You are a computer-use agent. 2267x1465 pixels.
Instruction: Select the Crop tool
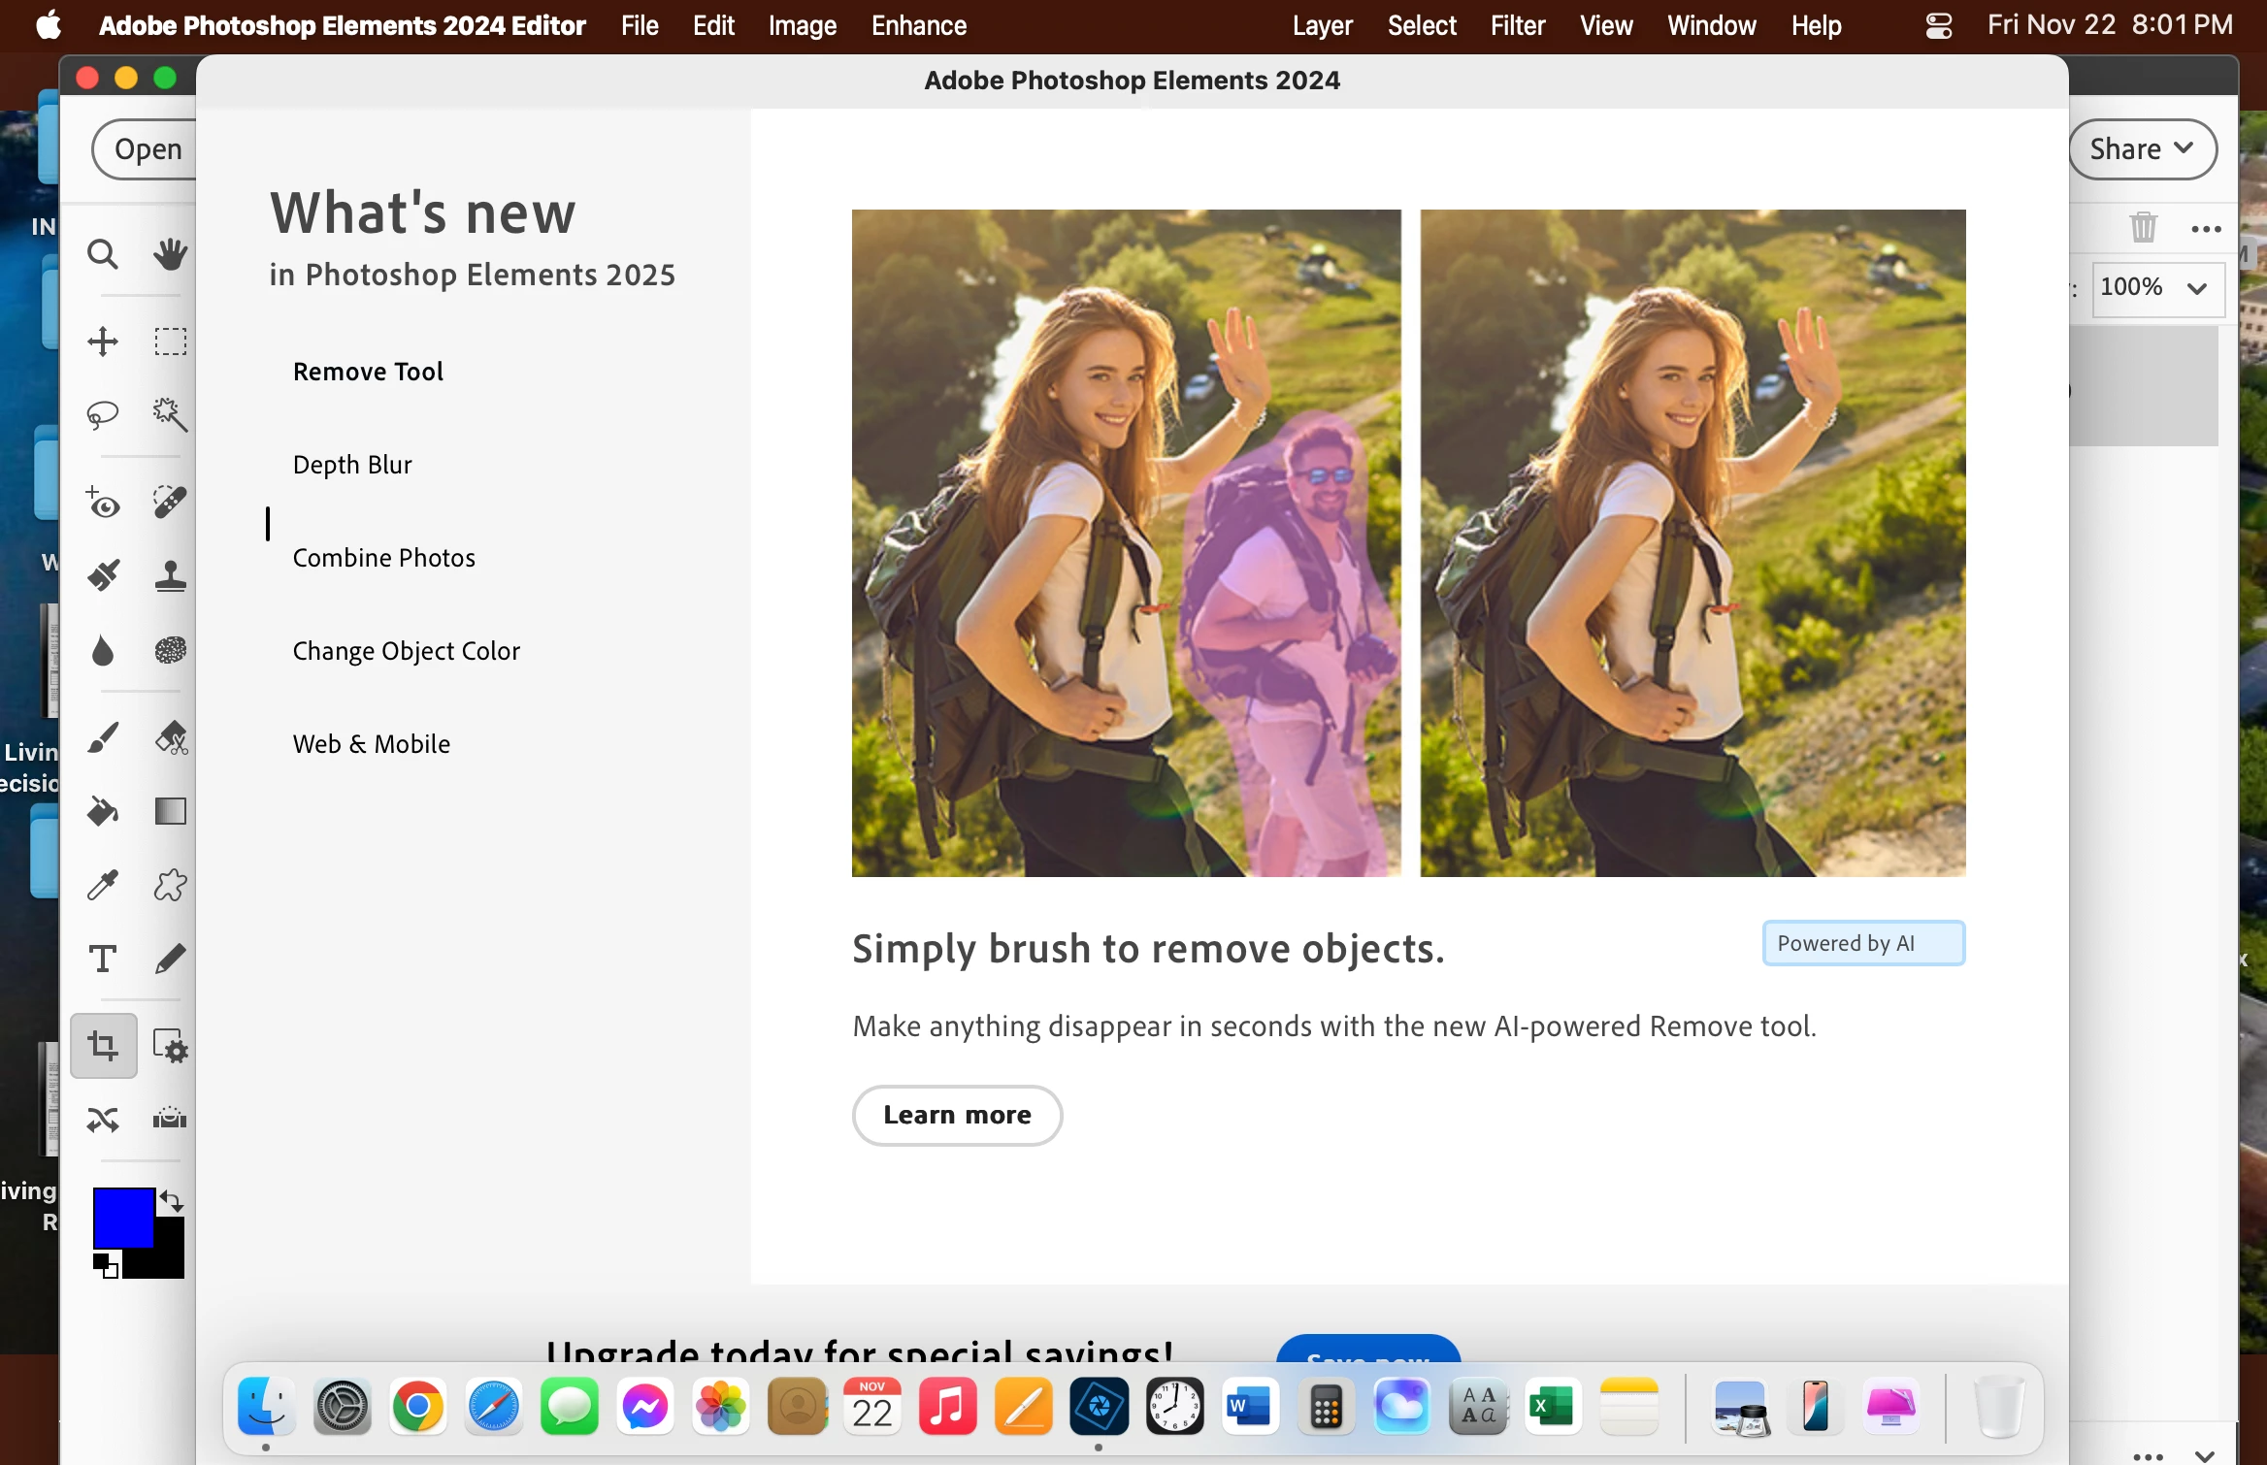pyautogui.click(x=103, y=1046)
